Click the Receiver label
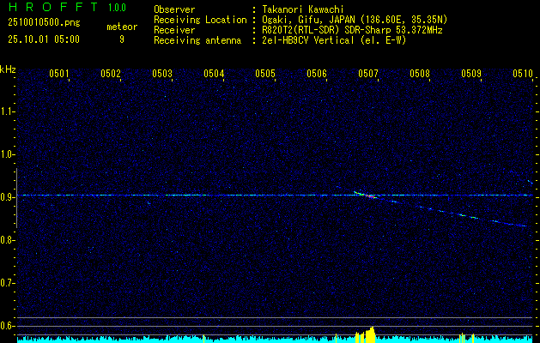This screenshot has height=343, width=540. point(174,30)
